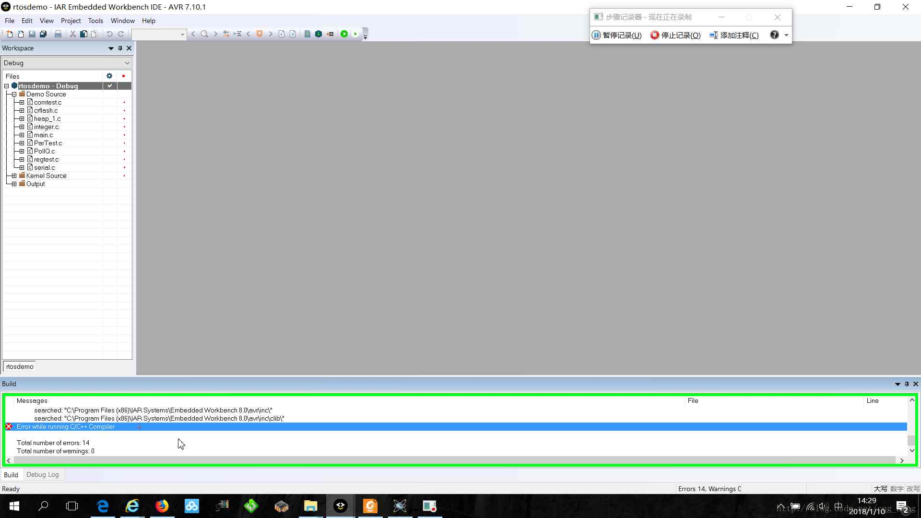Click the Replace toolbar icon
This screenshot has height=518, width=921.
pyautogui.click(x=226, y=34)
